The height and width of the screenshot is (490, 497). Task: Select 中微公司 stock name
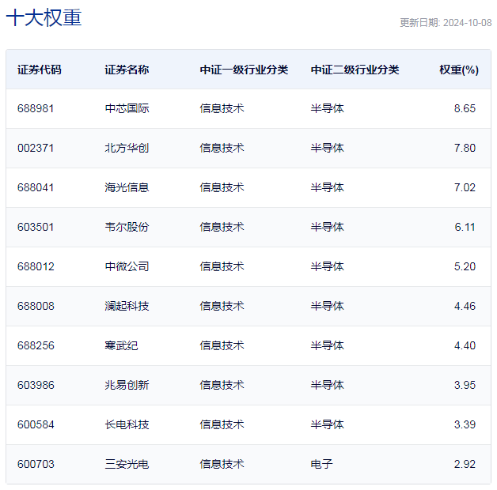coord(127,266)
